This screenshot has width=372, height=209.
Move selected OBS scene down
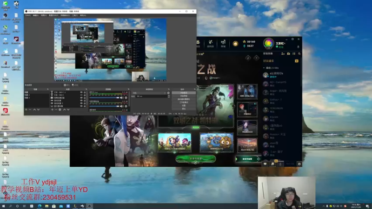(x=38, y=110)
